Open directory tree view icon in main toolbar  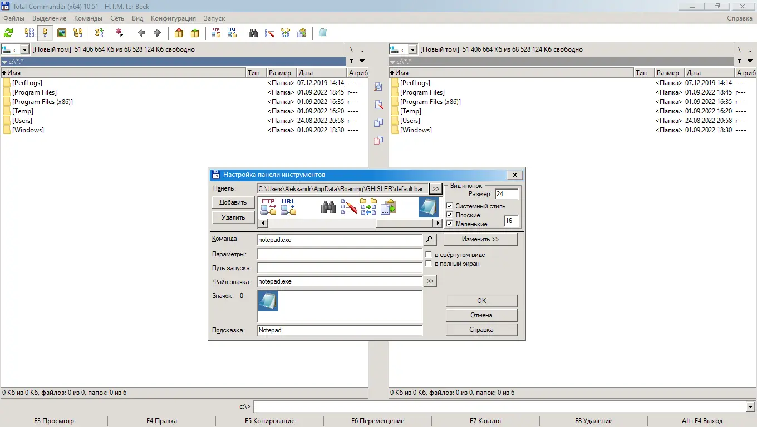[x=77, y=33]
